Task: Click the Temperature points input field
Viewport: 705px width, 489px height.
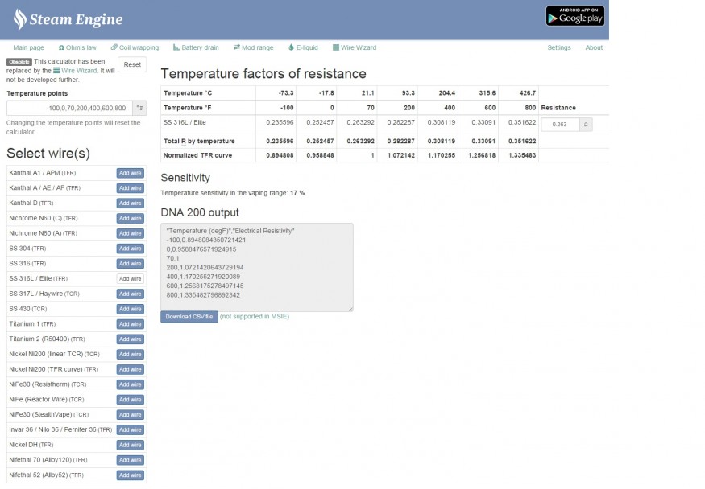Action: click(69, 108)
